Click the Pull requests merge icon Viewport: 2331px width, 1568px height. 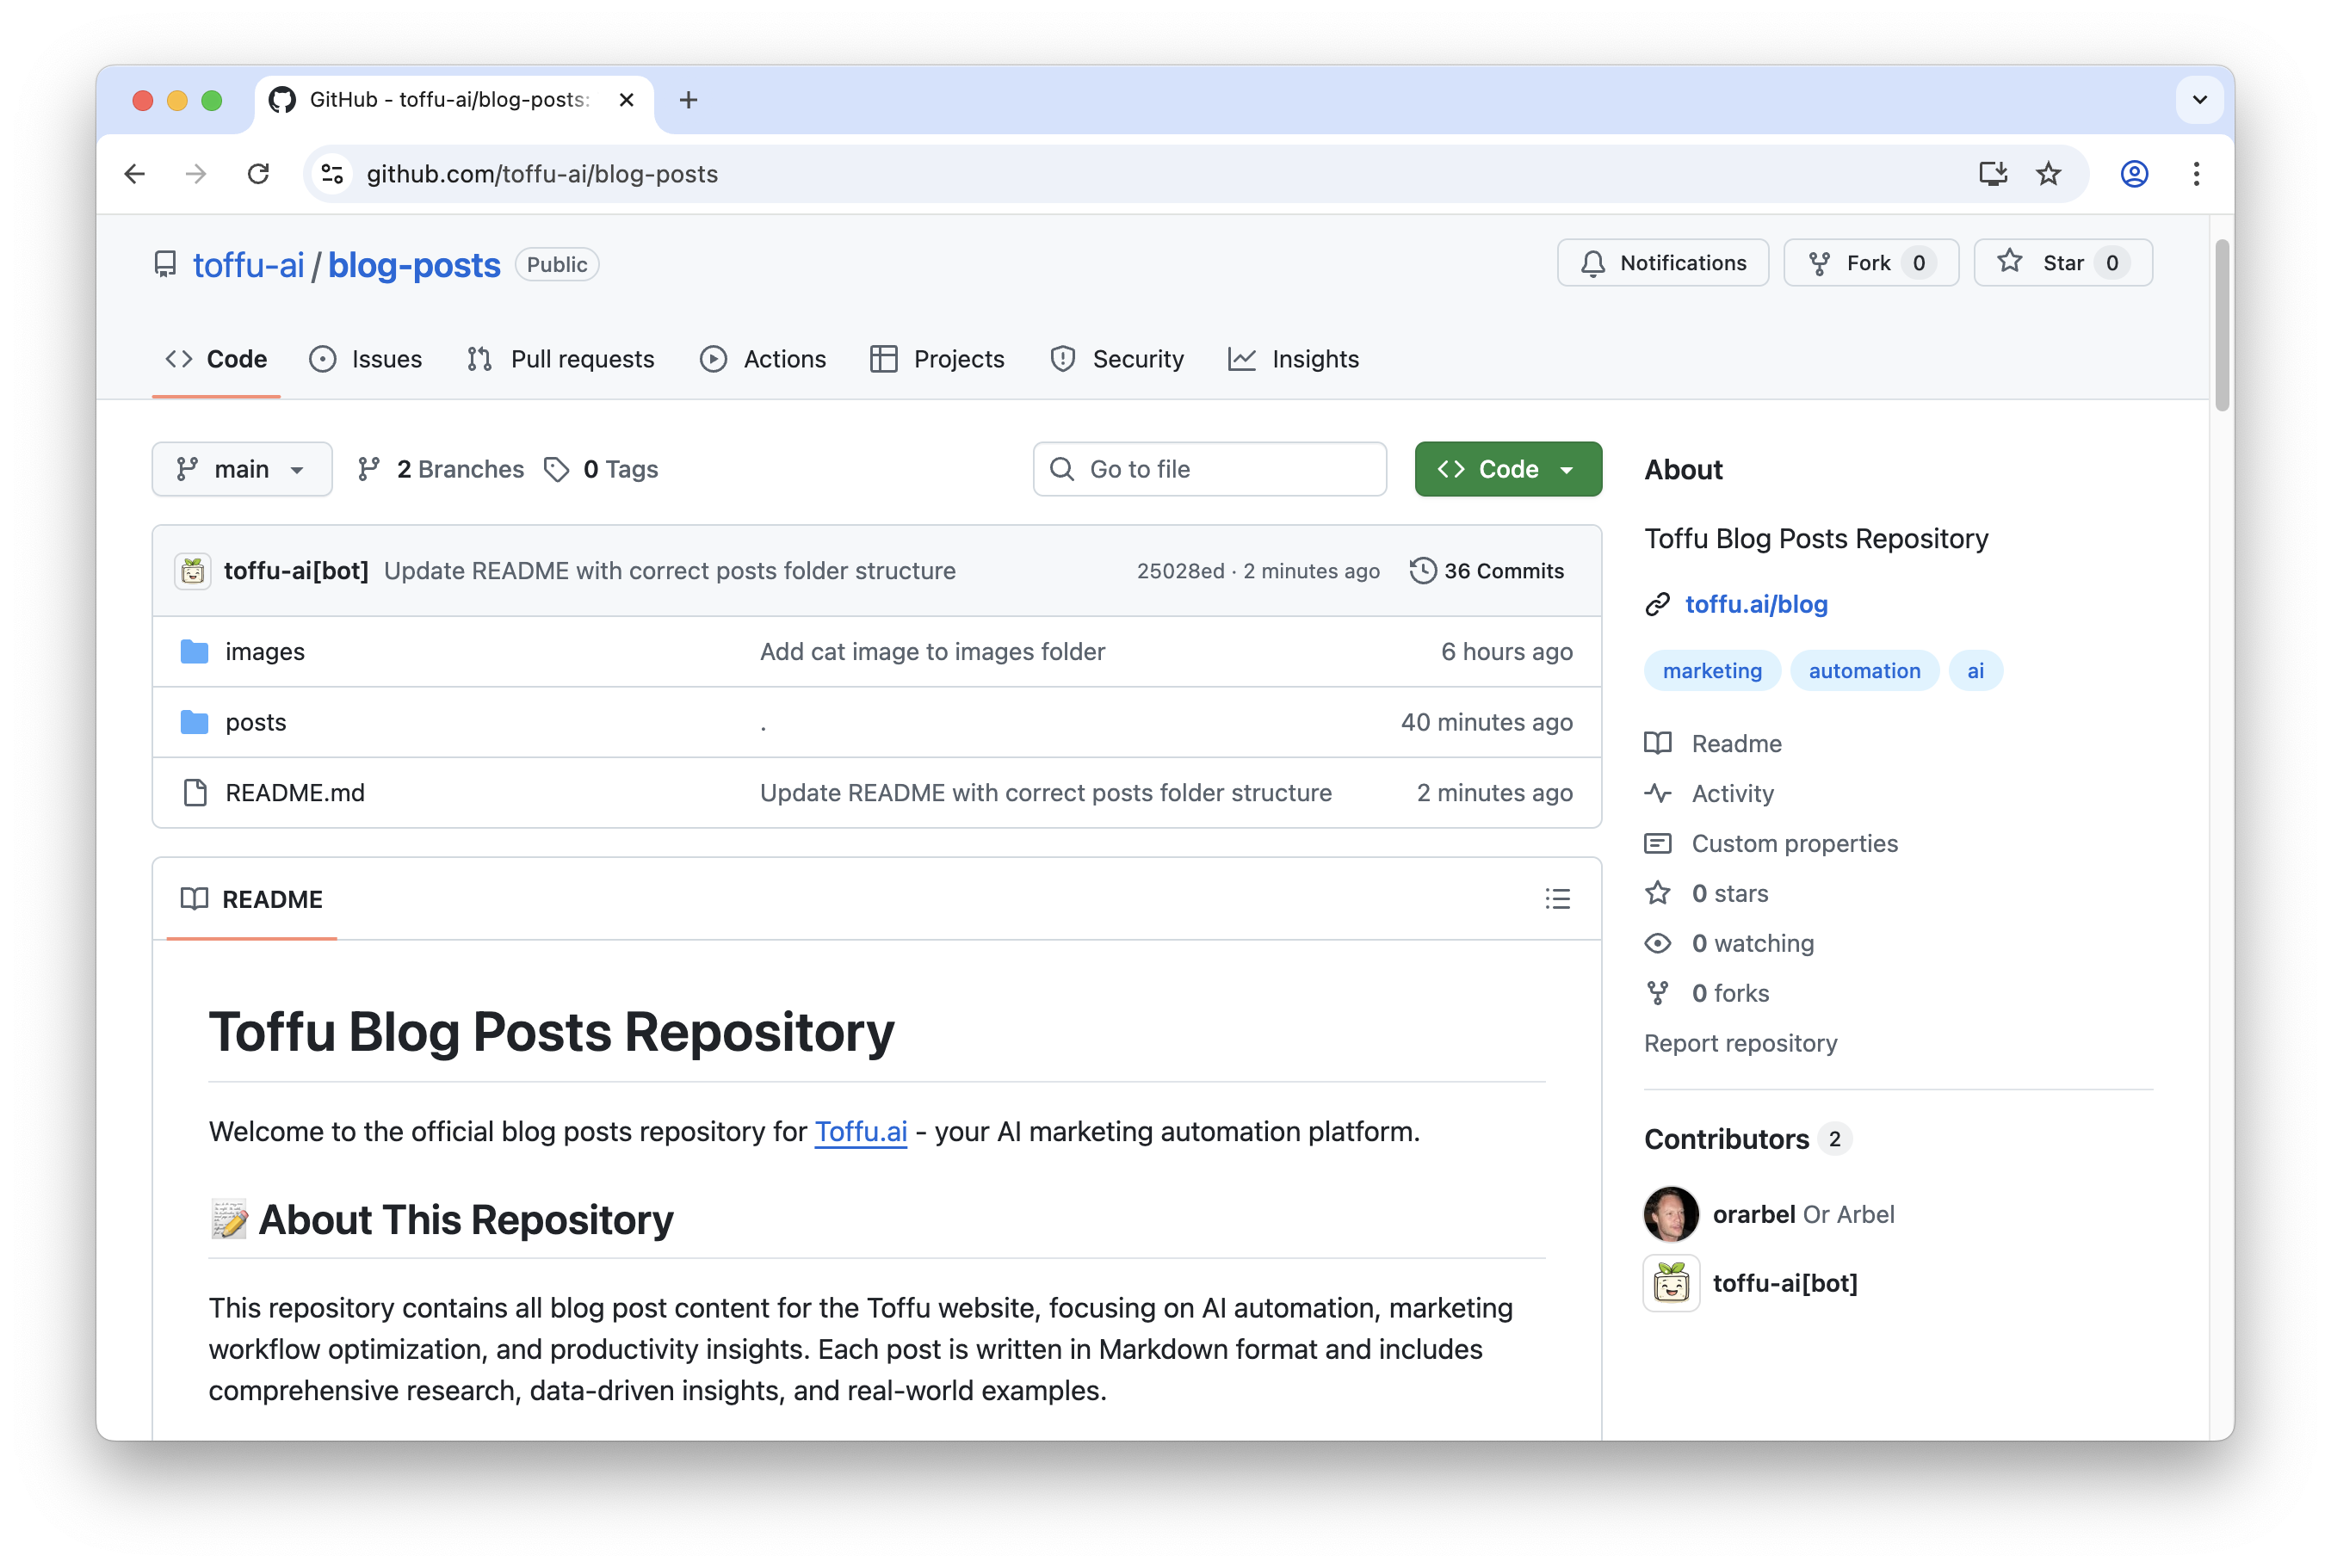pyautogui.click(x=480, y=359)
